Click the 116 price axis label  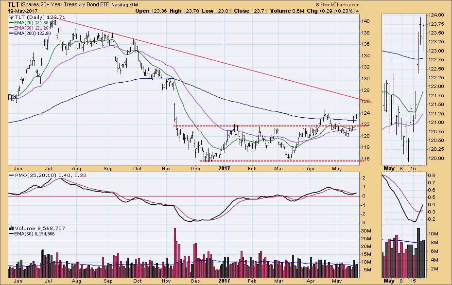coord(365,159)
